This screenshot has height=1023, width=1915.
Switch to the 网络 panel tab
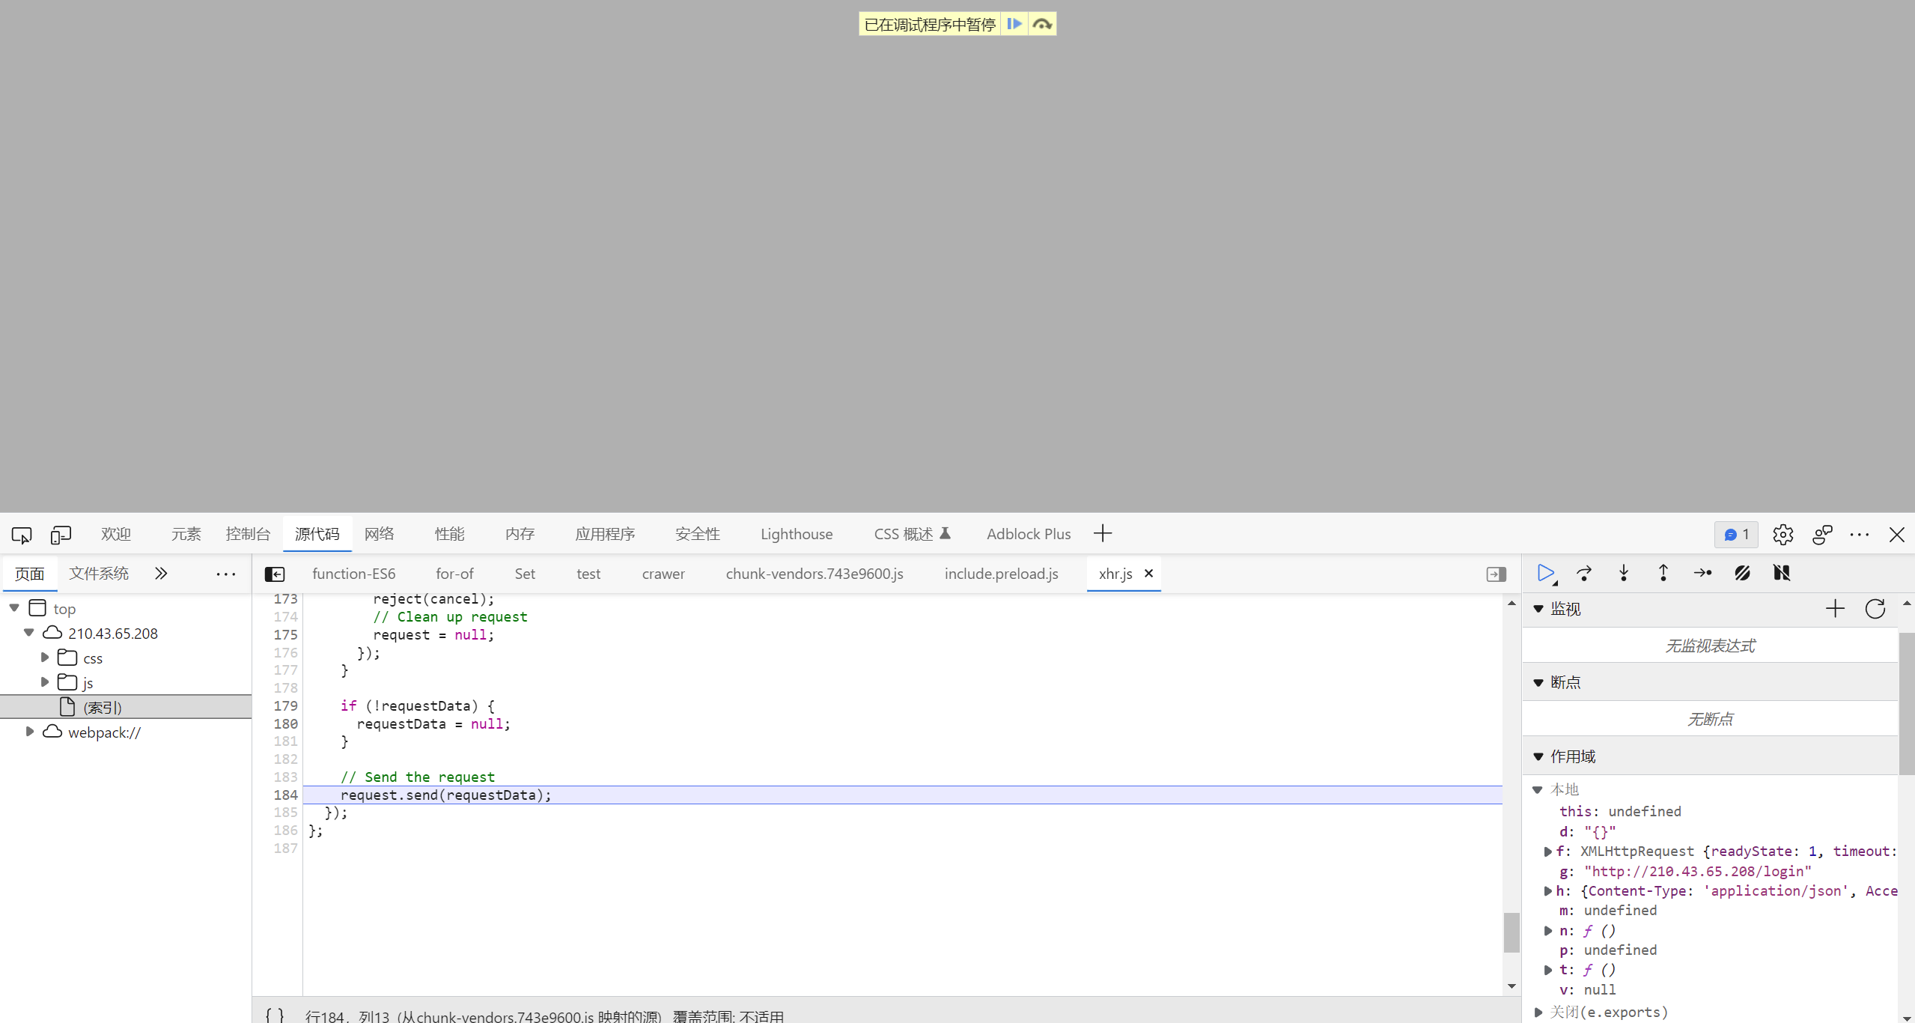click(379, 534)
